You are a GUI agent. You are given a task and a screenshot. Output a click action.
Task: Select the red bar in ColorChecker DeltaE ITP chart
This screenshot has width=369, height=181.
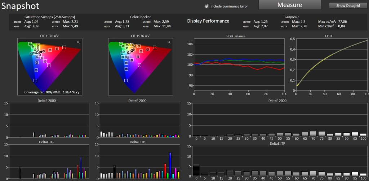[x=165, y=171]
